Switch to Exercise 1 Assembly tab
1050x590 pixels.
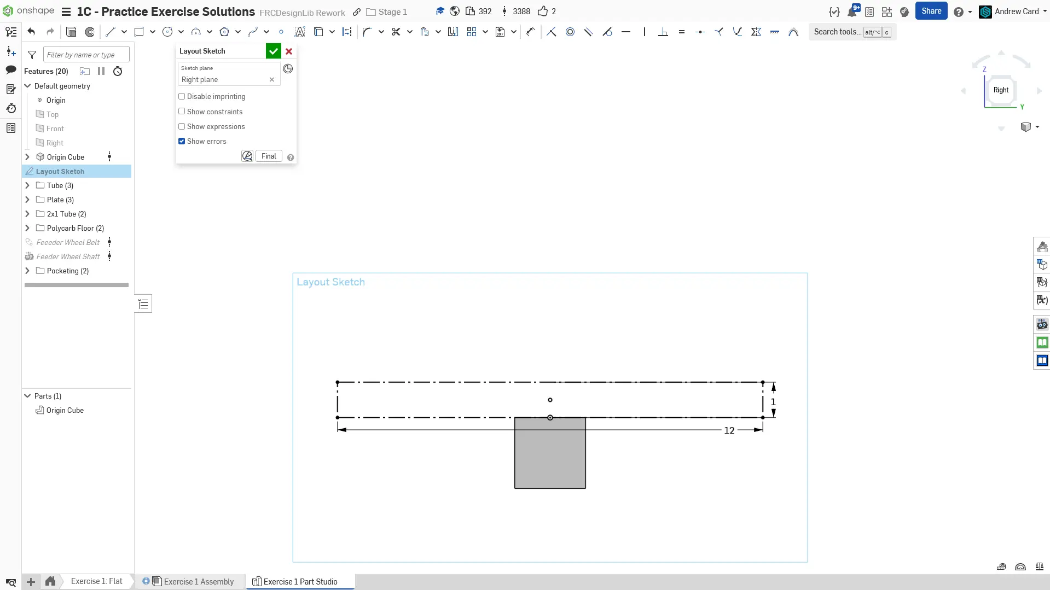click(x=199, y=581)
